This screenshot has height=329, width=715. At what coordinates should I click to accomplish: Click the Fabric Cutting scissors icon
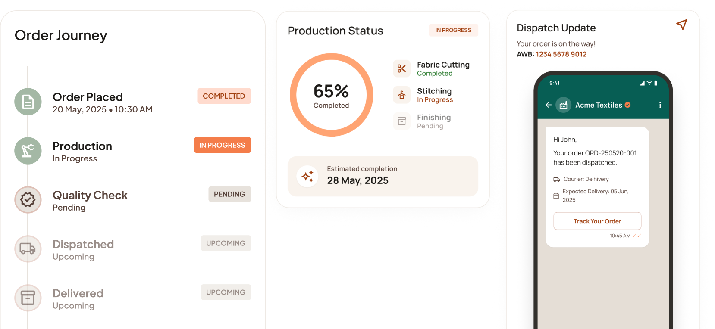[402, 68]
